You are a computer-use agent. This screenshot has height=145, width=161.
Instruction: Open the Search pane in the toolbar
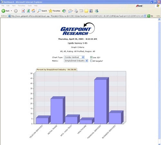tap(42, 11)
